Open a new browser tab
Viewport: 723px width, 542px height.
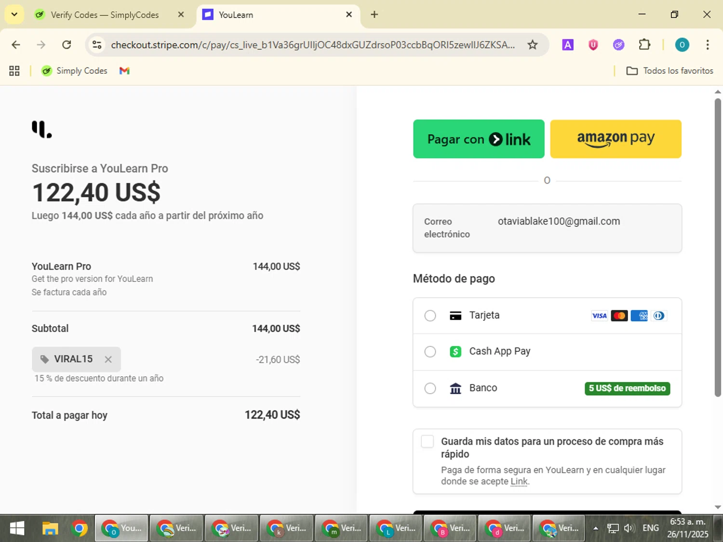pos(374,14)
